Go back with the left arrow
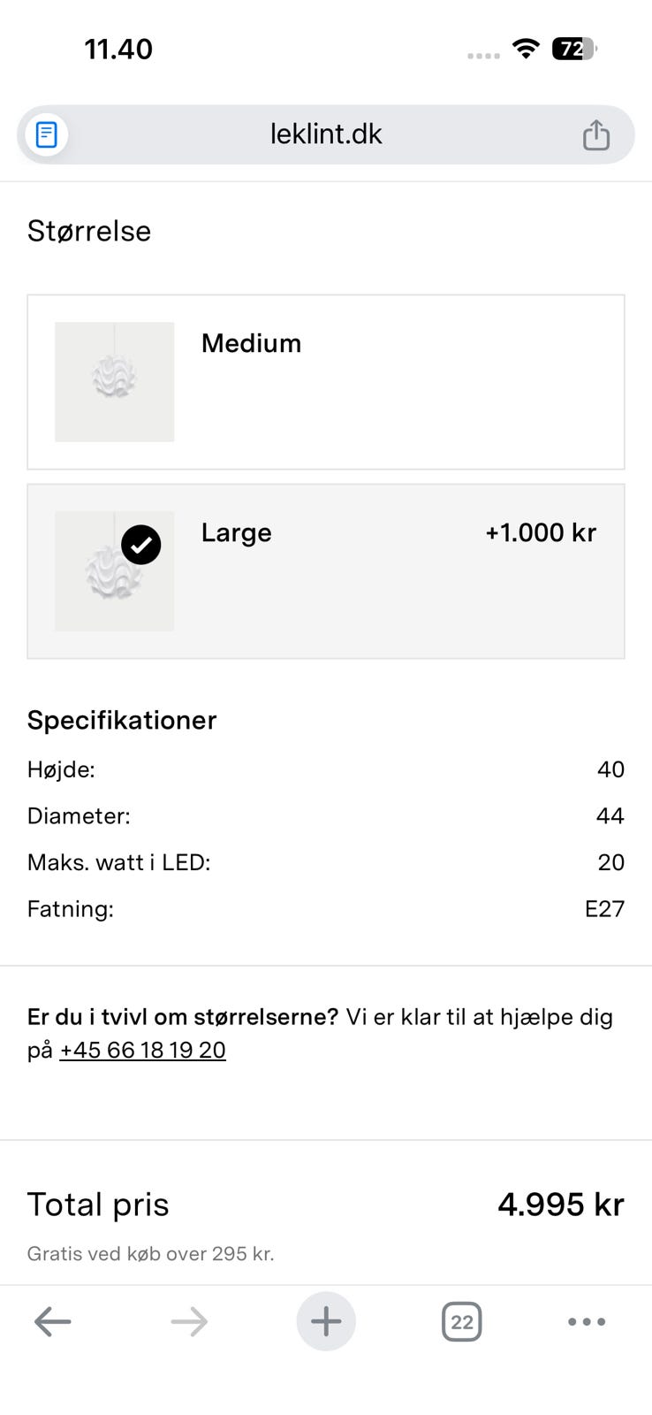 coord(53,1322)
